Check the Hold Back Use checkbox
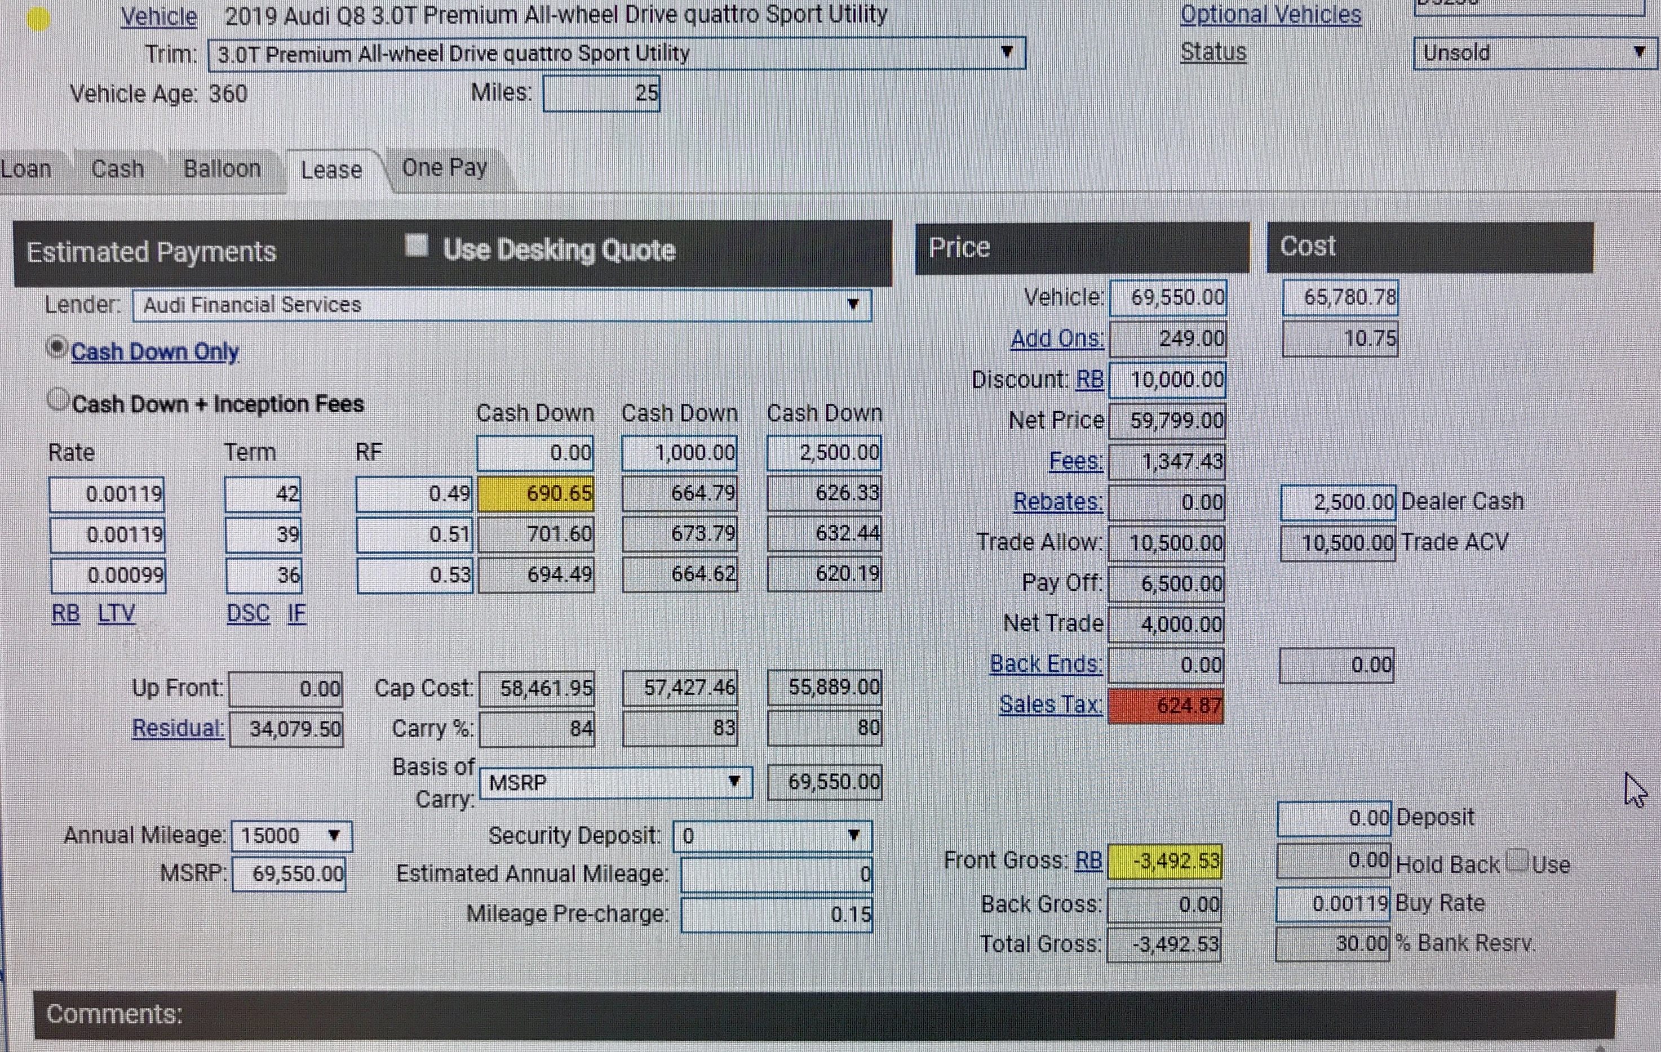Screen dimensions: 1661x1052 [x=1517, y=859]
